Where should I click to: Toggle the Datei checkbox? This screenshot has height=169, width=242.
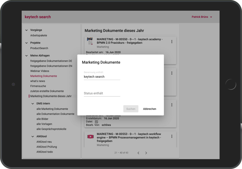[x=96, y=122]
